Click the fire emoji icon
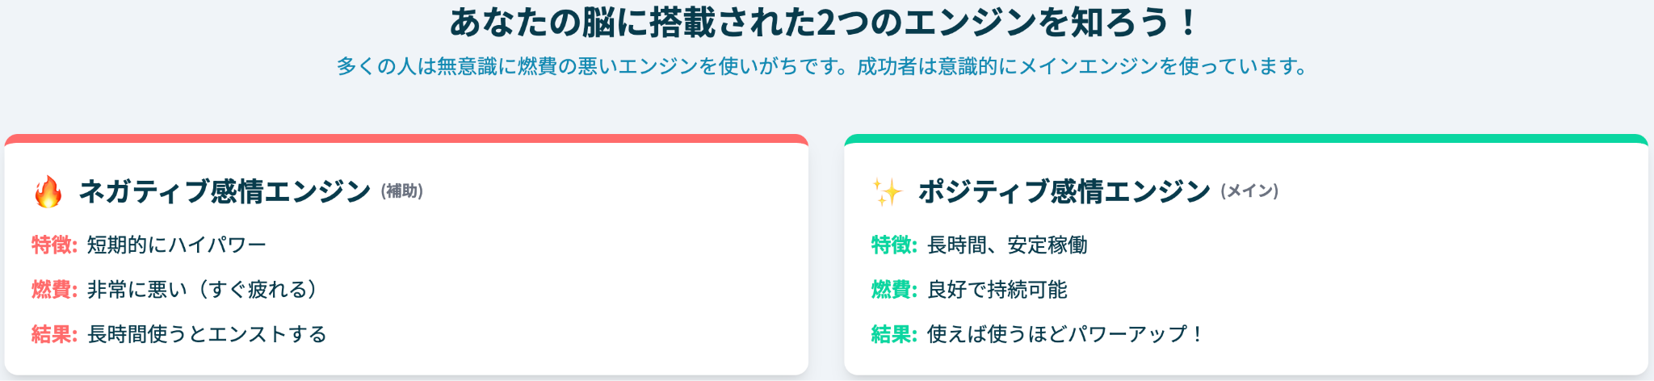Viewport: 1654px width, 381px height. (48, 192)
